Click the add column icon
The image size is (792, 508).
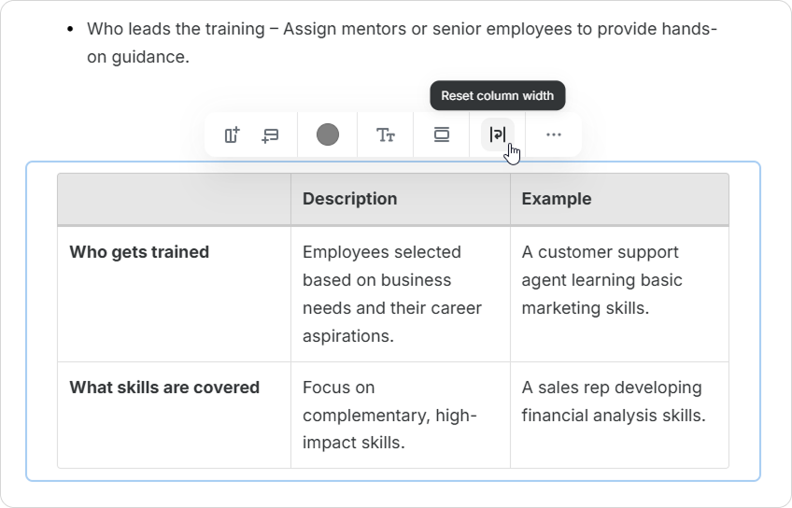pyautogui.click(x=233, y=135)
